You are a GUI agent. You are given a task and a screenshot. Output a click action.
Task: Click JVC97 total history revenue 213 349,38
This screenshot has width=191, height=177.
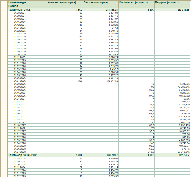101,10
